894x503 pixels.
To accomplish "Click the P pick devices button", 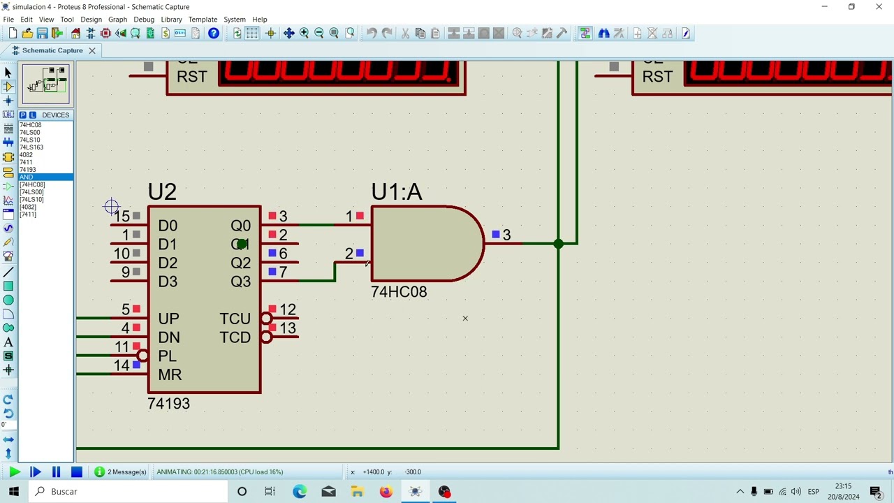I will (23, 115).
